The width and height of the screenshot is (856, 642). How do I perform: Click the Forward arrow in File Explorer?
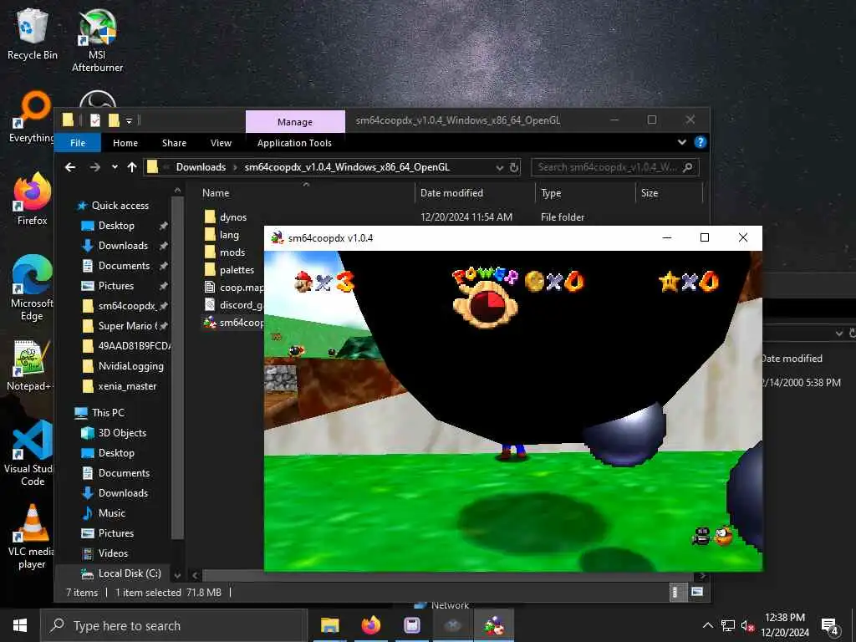(95, 167)
